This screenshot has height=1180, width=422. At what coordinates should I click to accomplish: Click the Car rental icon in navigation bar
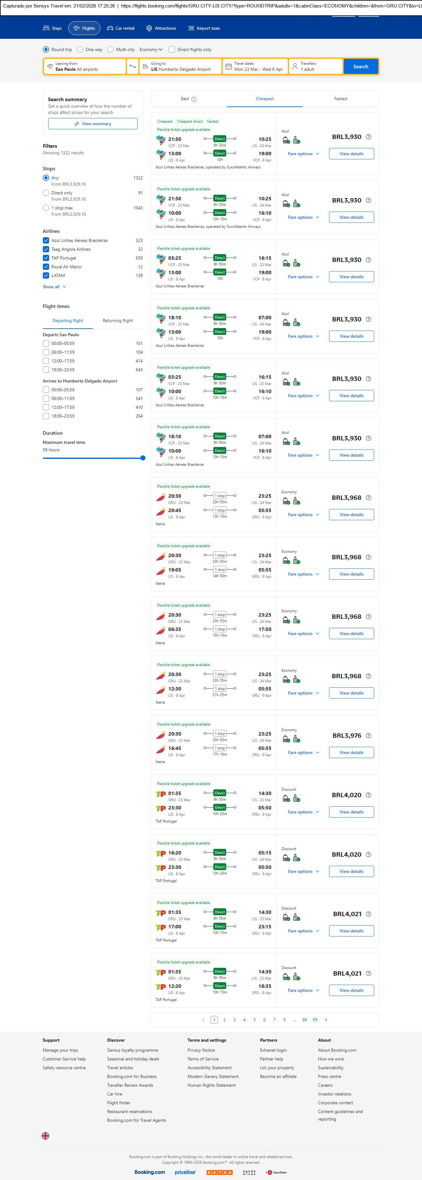tap(110, 28)
